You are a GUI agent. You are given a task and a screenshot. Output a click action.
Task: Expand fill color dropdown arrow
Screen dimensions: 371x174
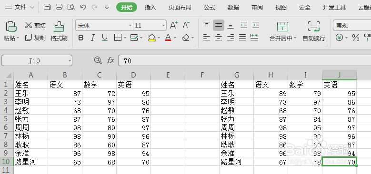[159, 38]
